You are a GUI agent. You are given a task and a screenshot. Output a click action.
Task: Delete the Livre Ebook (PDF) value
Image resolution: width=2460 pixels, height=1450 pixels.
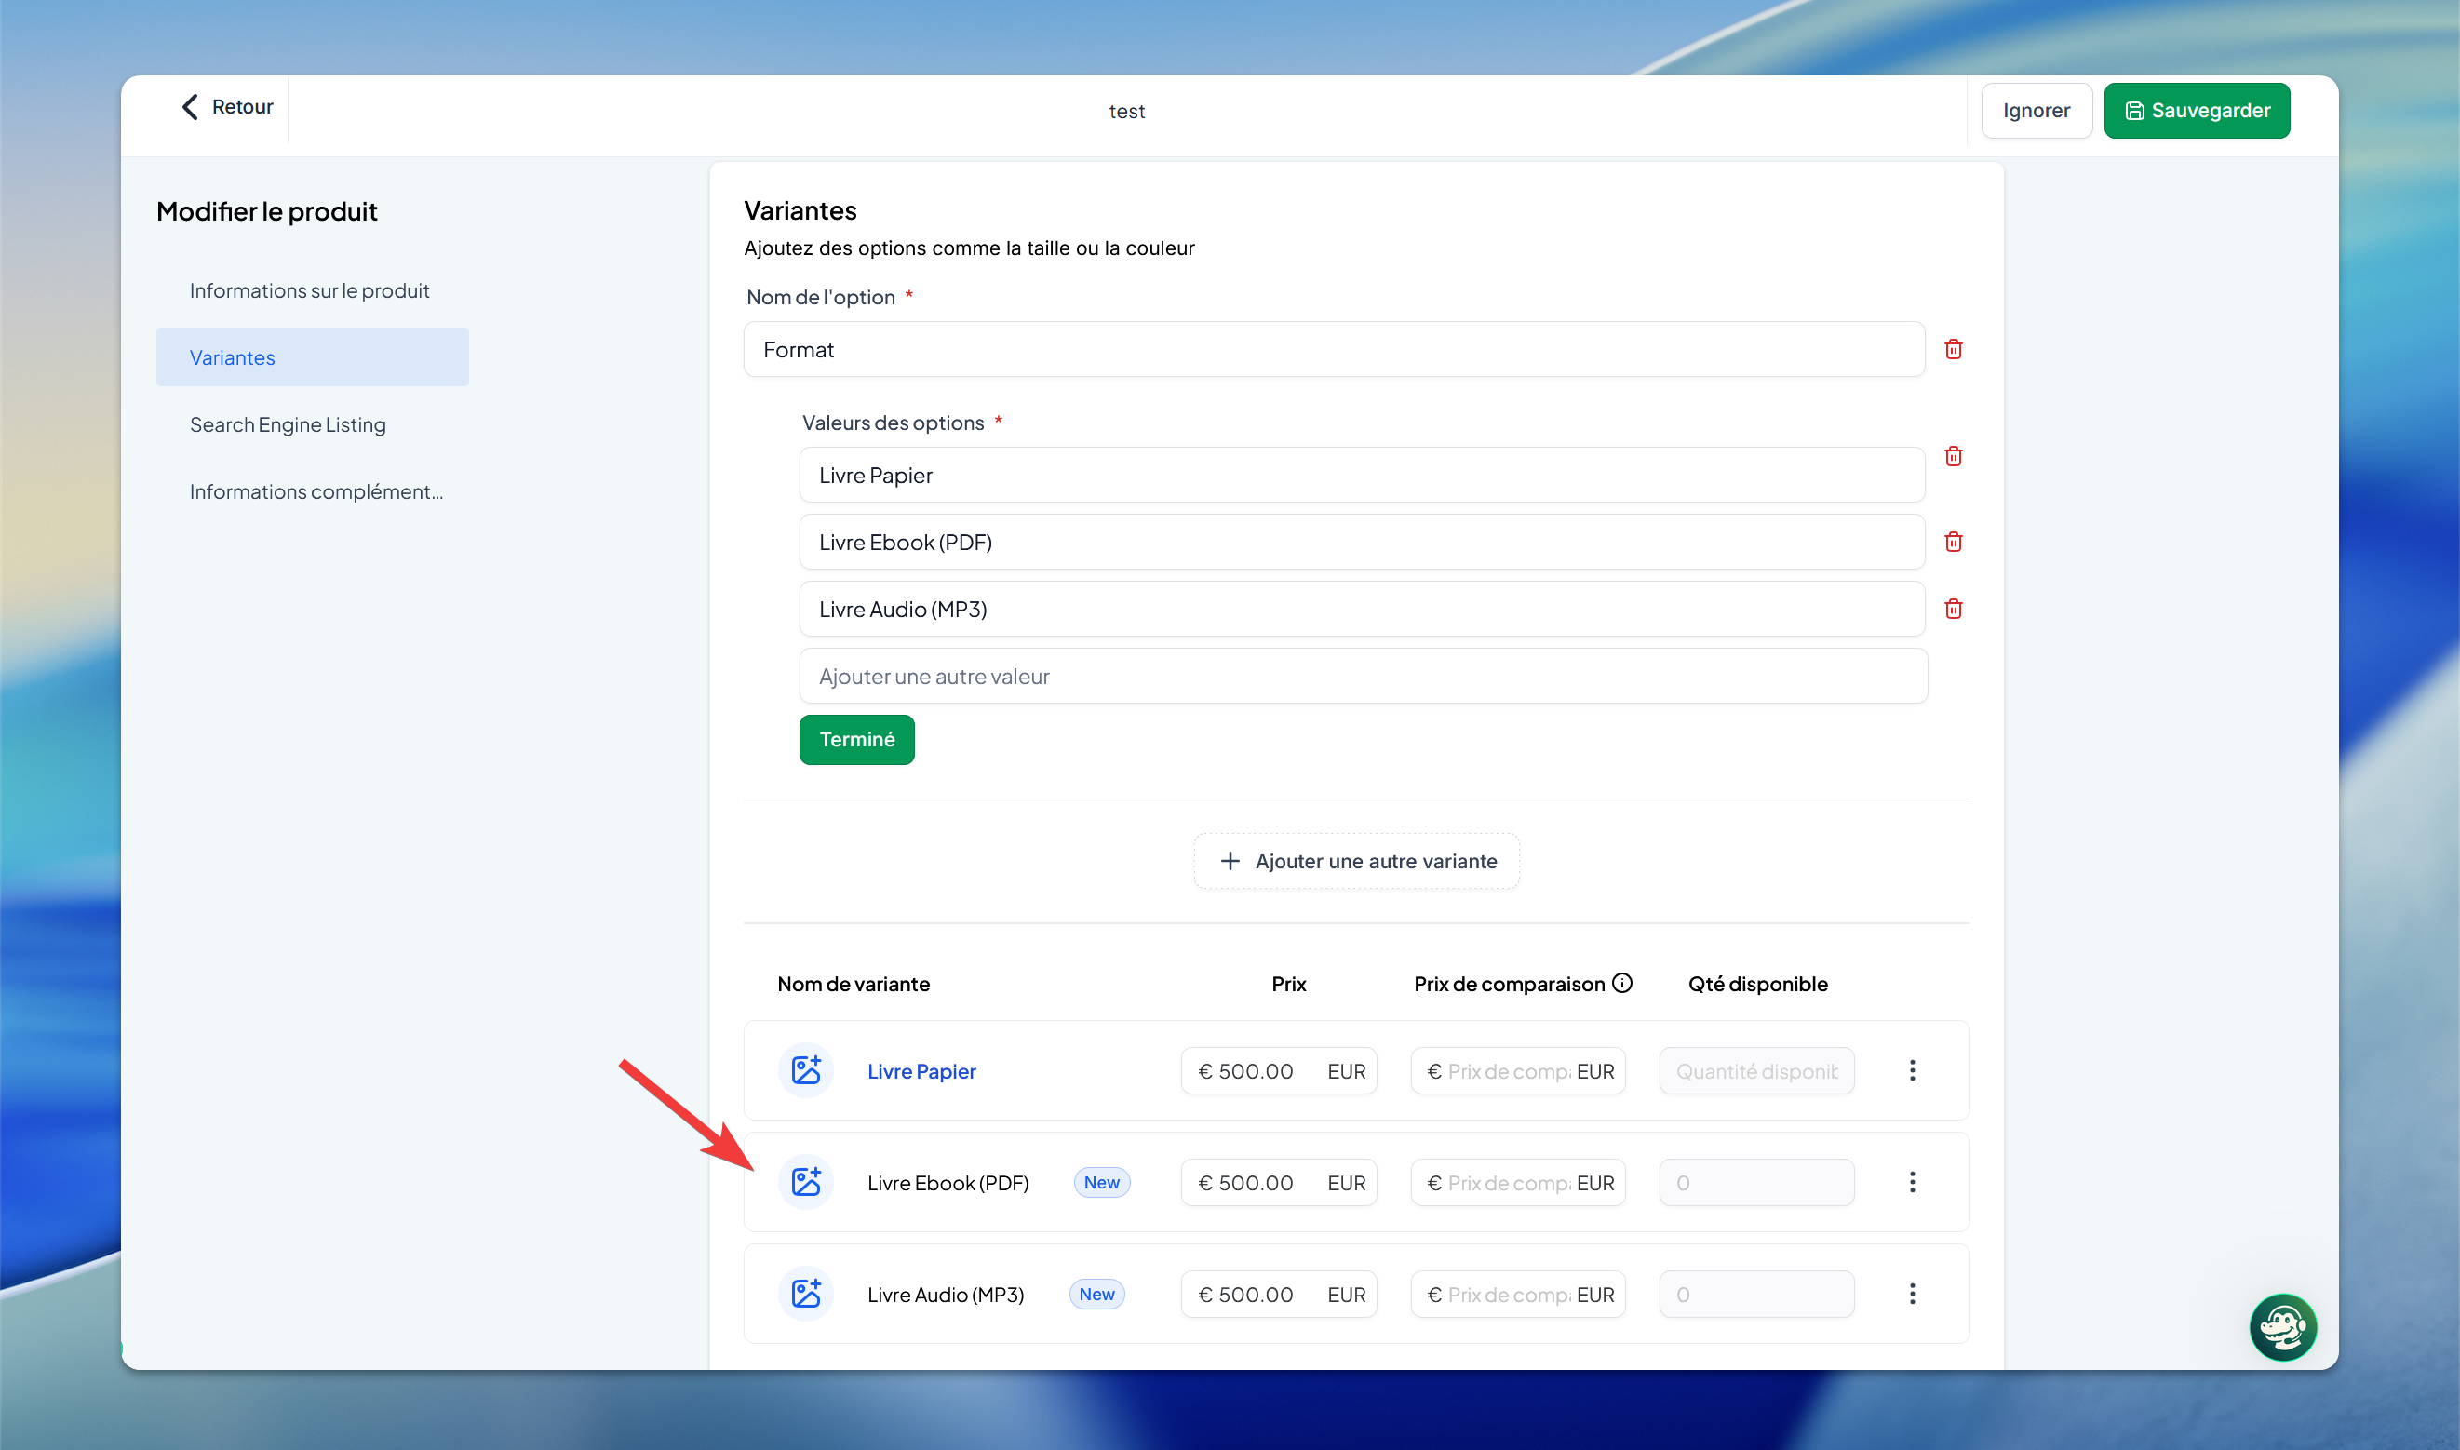pyautogui.click(x=1953, y=542)
